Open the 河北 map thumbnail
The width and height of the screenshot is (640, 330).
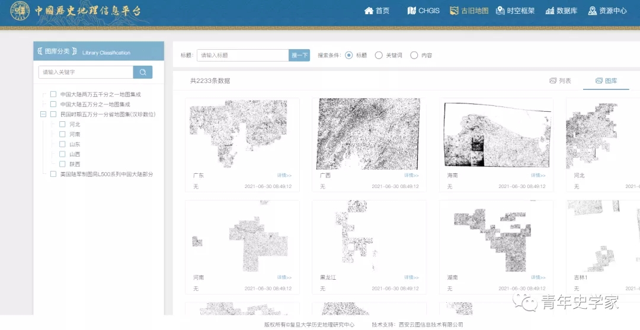603,134
